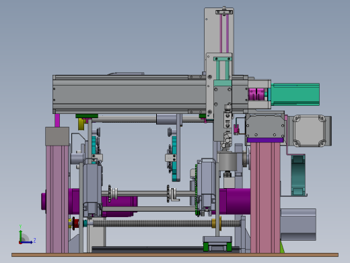Select the magenta shaft coupling beside the teal motor

click(x=256, y=94)
